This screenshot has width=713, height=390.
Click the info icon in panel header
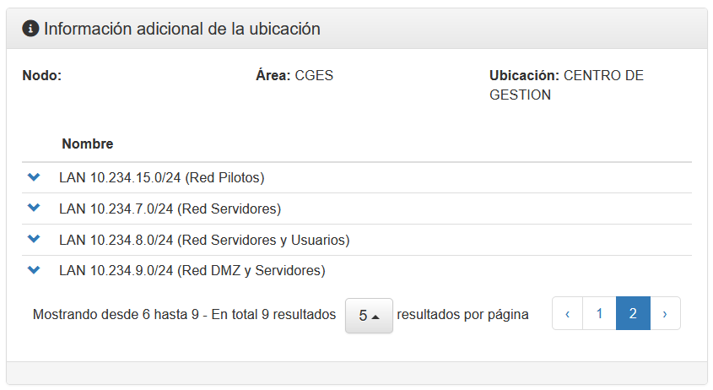coord(30,29)
